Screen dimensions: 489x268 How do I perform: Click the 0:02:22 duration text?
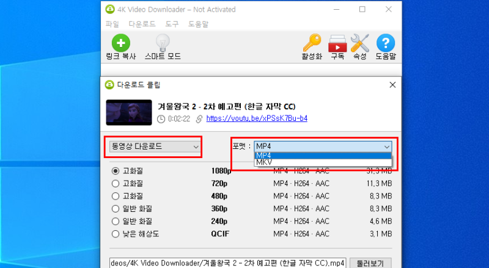(179, 118)
